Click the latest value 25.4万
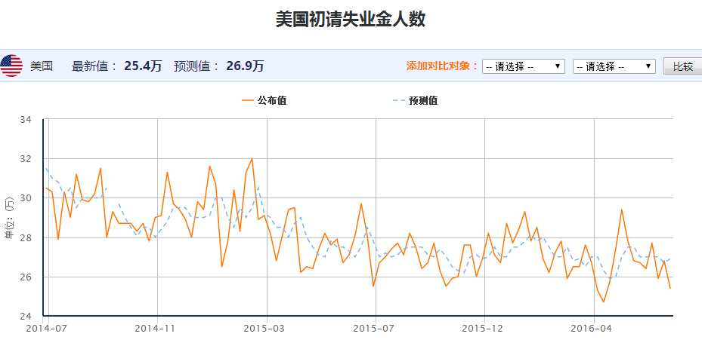This screenshot has height=346, width=702. [144, 66]
